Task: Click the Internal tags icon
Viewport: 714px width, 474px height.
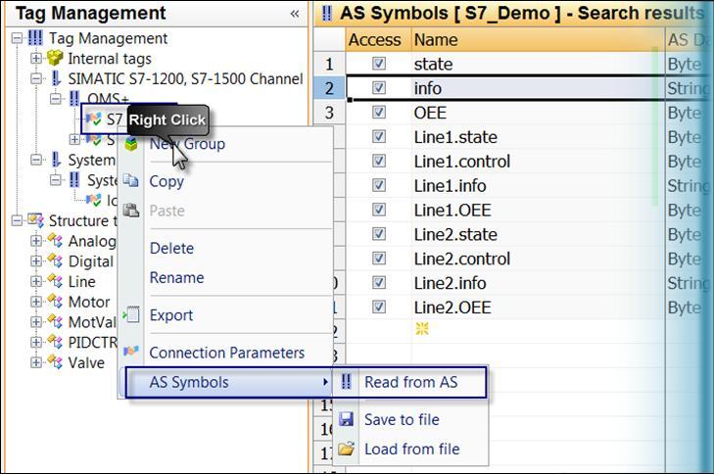Action: click(x=55, y=58)
